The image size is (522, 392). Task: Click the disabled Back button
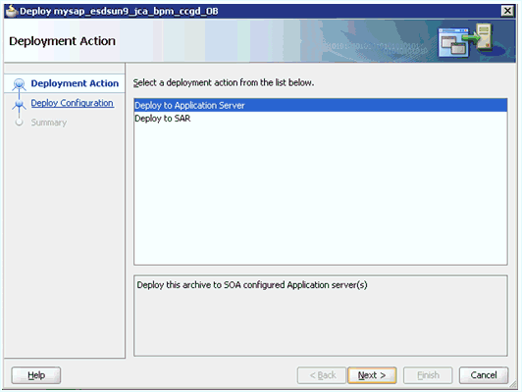(x=322, y=375)
